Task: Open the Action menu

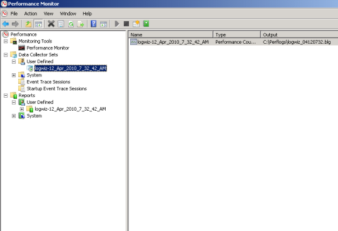Action: pyautogui.click(x=31, y=14)
